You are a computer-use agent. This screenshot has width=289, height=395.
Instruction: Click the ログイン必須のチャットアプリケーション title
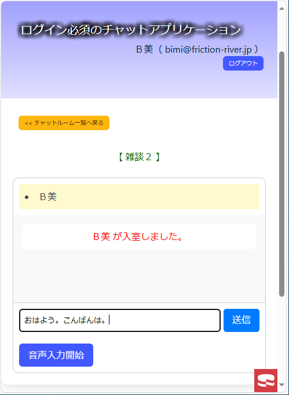131,29
